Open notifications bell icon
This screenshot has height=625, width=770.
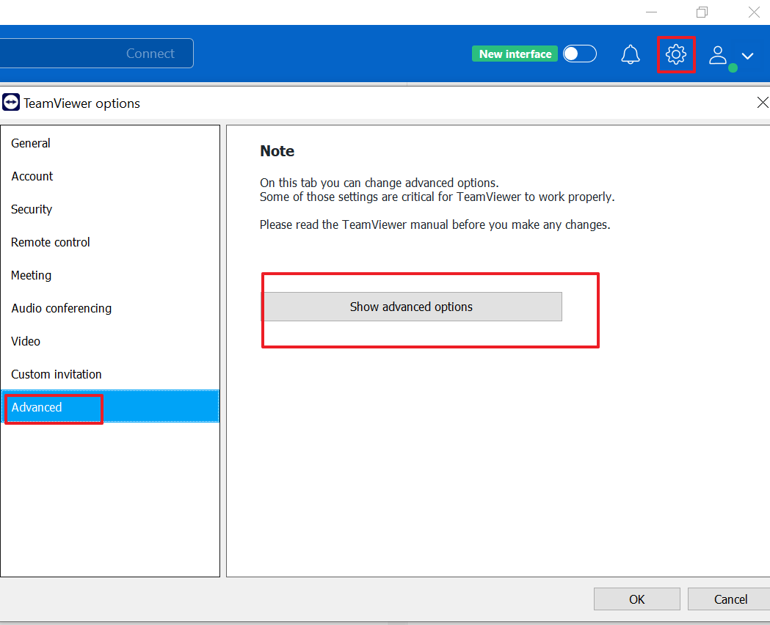pos(630,54)
